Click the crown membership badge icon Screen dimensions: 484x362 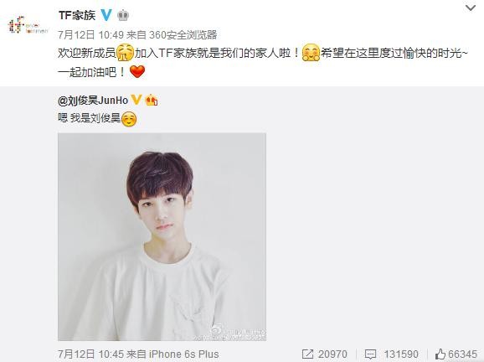tap(123, 15)
